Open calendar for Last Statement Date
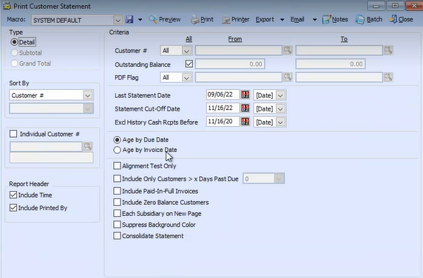423x278 pixels. point(245,94)
